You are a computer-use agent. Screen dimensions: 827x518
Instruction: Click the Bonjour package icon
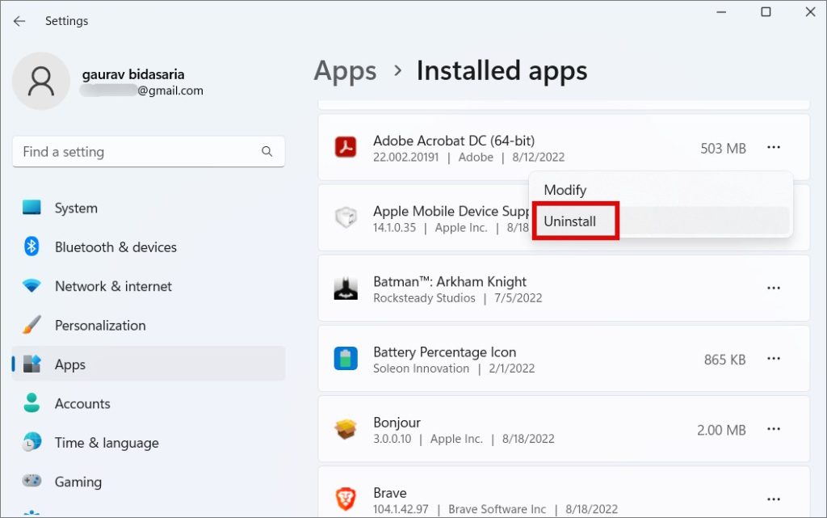[346, 429]
